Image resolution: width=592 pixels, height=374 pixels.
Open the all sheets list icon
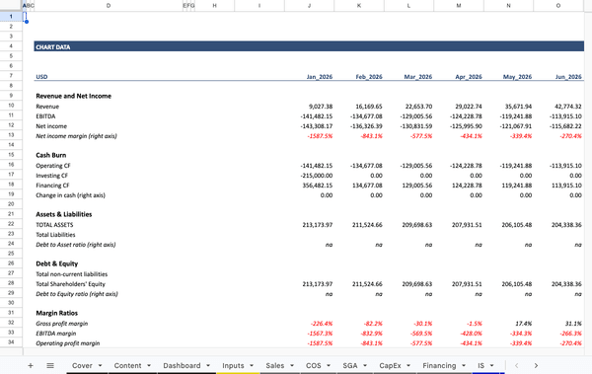(50, 365)
